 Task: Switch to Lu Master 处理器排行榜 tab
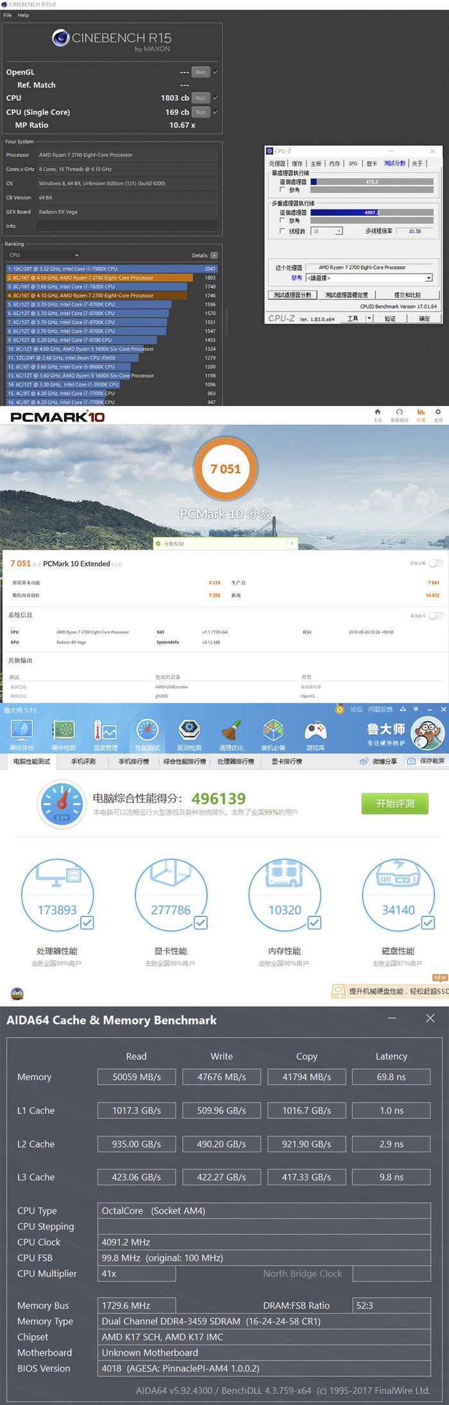(235, 762)
